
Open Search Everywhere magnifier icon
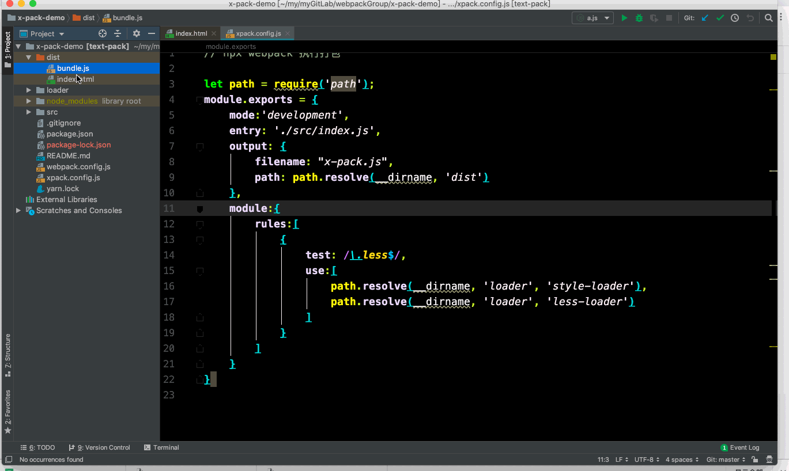coord(769,18)
